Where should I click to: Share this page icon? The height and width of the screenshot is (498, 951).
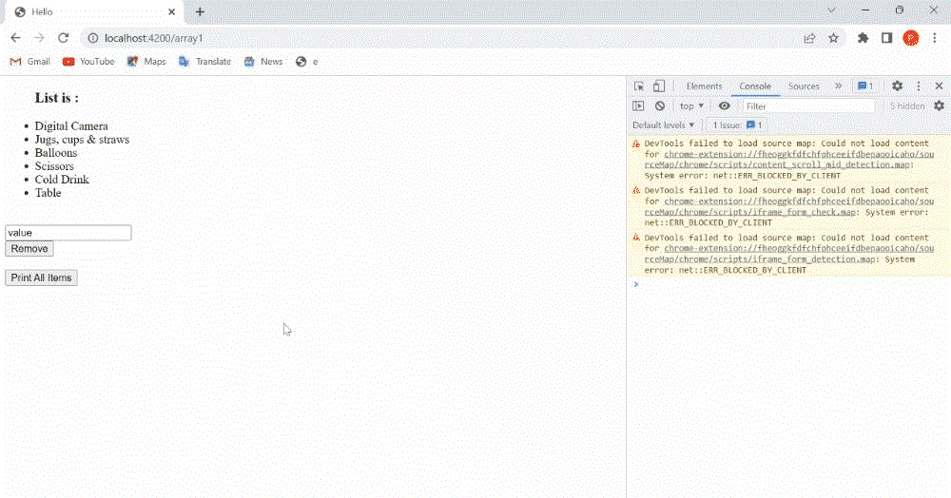coord(809,38)
